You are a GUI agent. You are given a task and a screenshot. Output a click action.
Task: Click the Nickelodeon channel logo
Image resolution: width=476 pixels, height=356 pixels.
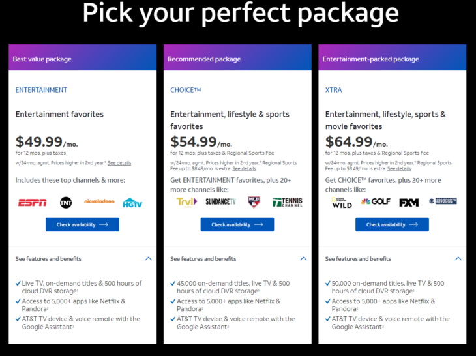point(99,201)
